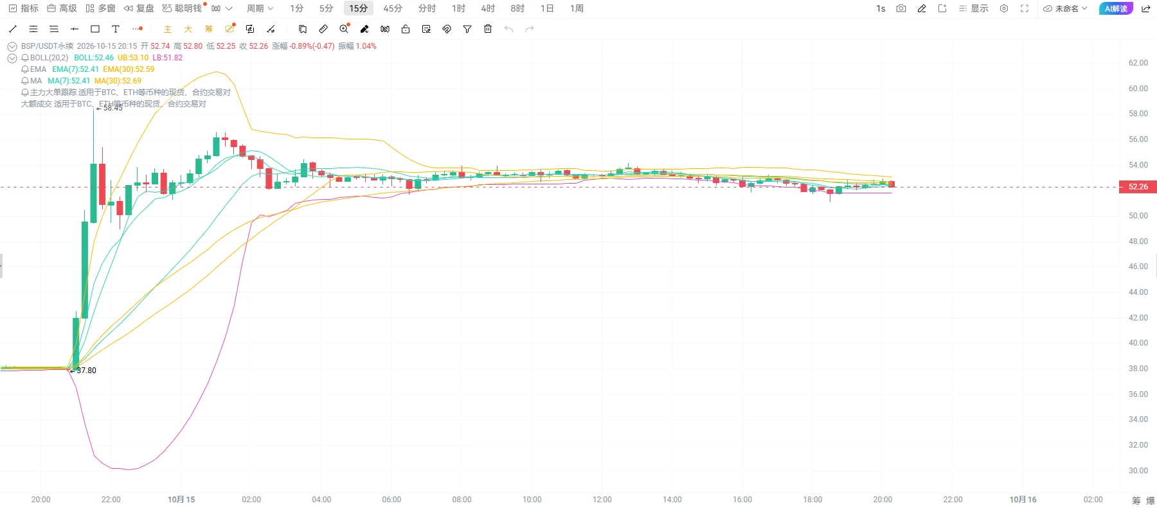Image resolution: width=1157 pixels, height=508 pixels.
Task: Select the trend line drawing tool
Action: 13,29
